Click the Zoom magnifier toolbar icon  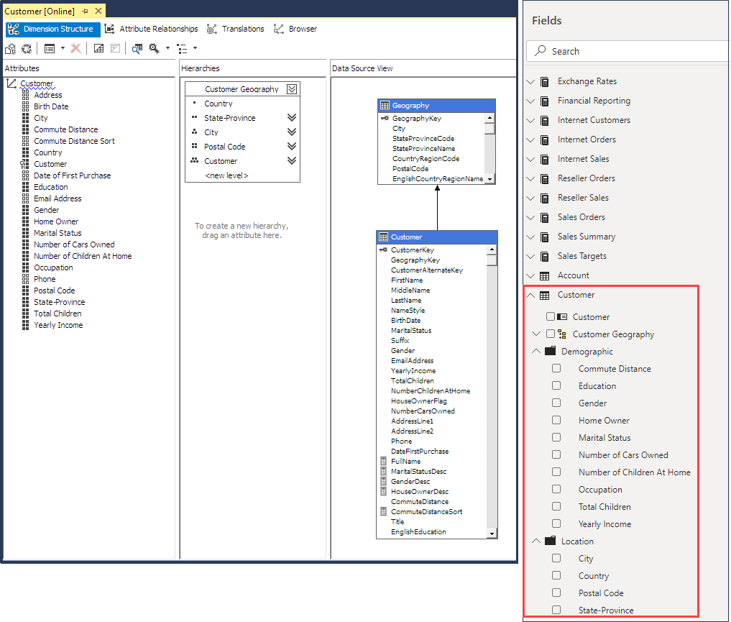coord(154,48)
